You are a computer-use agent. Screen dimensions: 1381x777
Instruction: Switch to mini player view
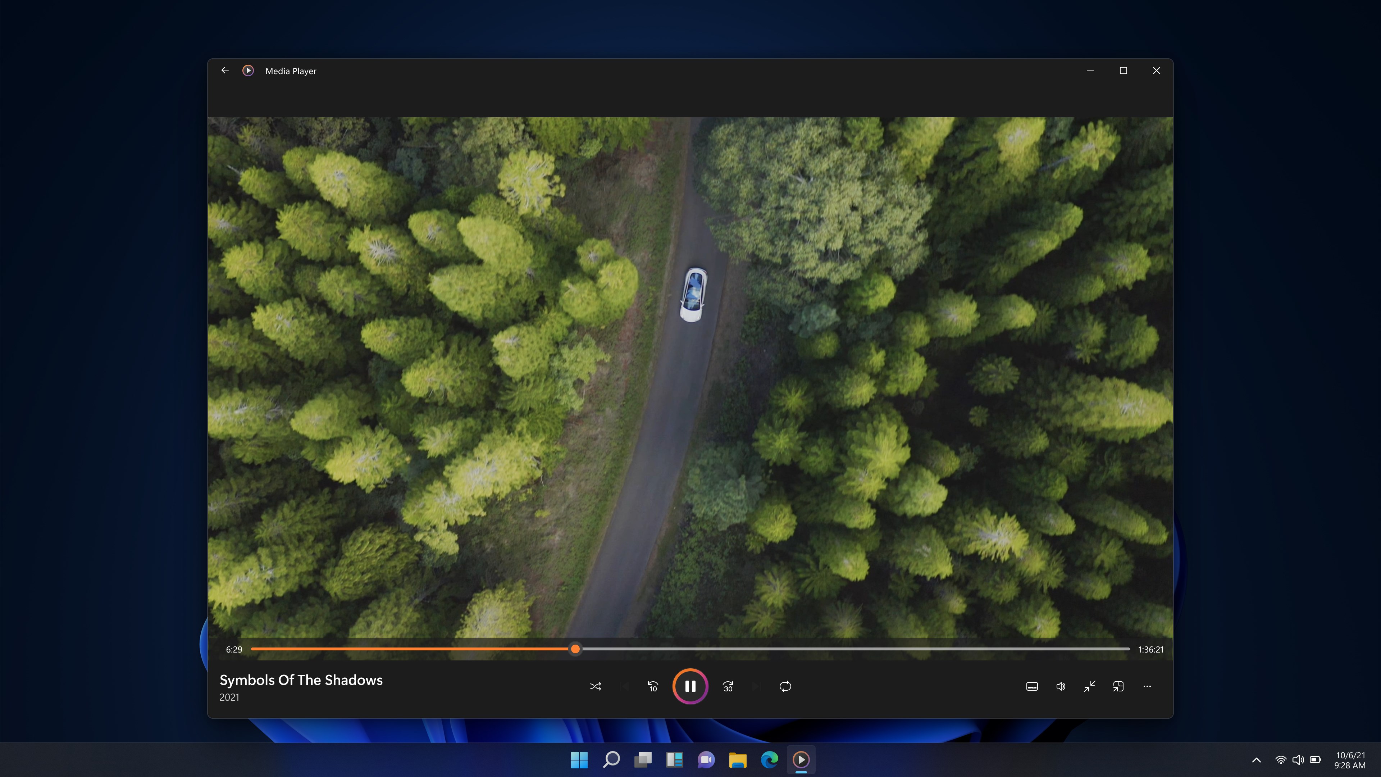(1089, 686)
